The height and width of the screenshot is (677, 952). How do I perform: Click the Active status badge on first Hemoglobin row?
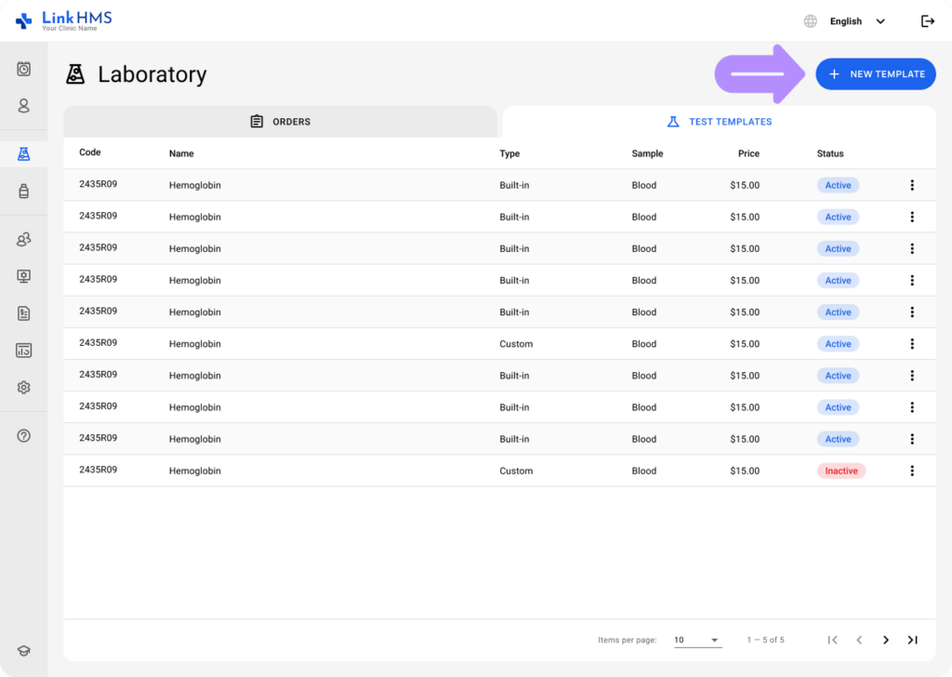click(x=838, y=185)
